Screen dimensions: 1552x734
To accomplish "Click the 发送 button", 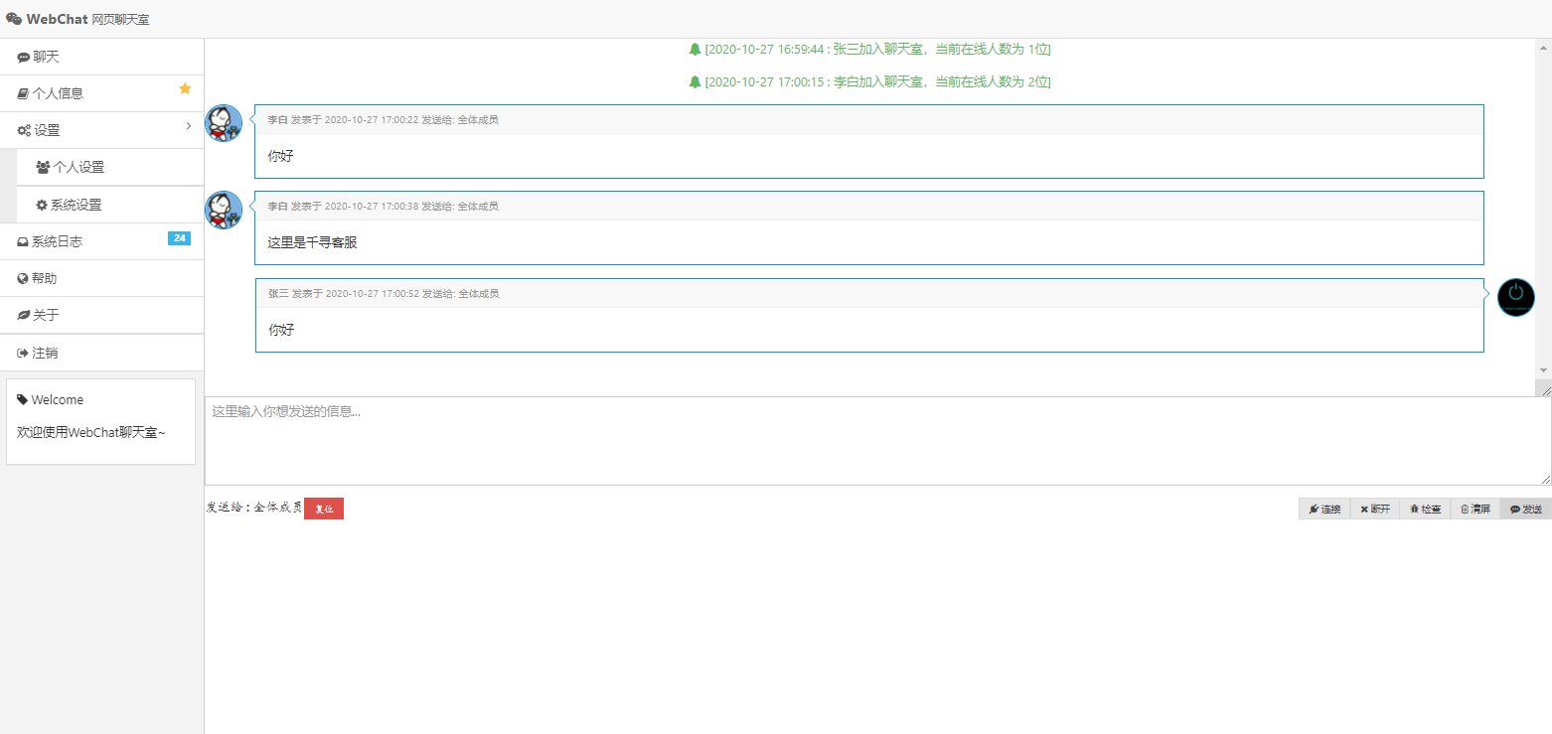I will 1526,509.
